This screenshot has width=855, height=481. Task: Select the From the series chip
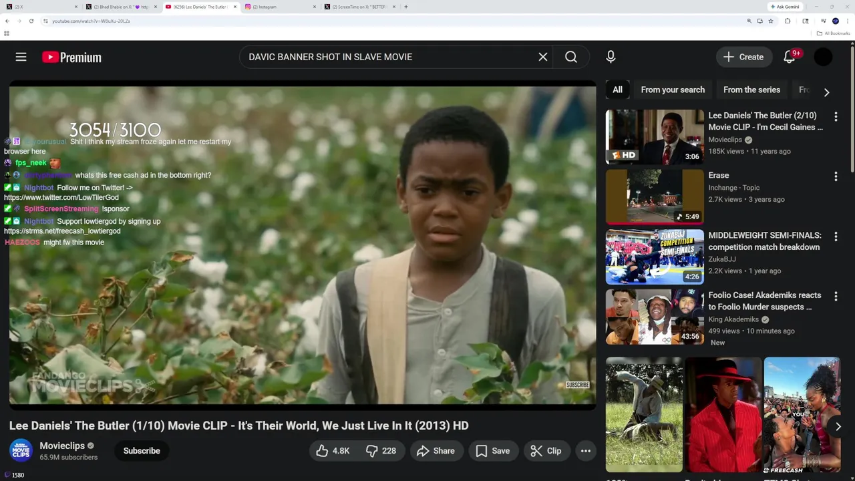pyautogui.click(x=751, y=90)
